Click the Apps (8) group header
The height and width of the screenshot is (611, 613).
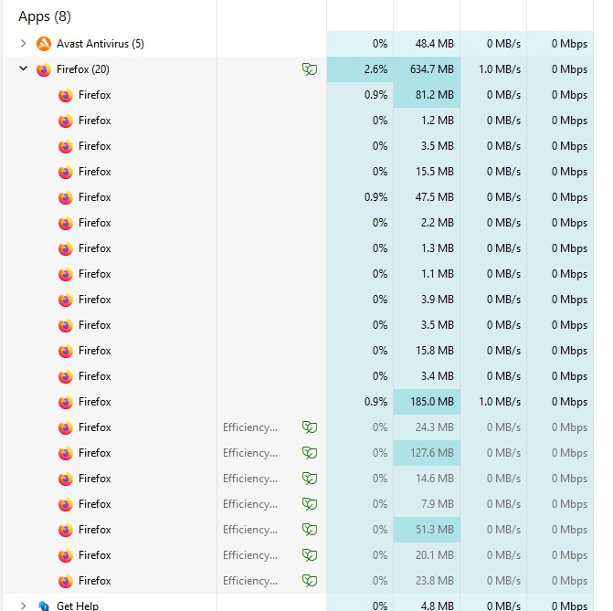click(x=45, y=16)
